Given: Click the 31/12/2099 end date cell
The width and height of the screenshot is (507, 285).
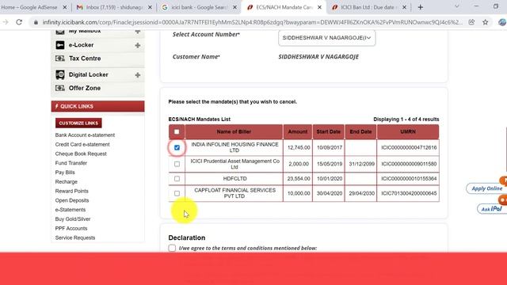Looking at the screenshot, I should pos(361,164).
